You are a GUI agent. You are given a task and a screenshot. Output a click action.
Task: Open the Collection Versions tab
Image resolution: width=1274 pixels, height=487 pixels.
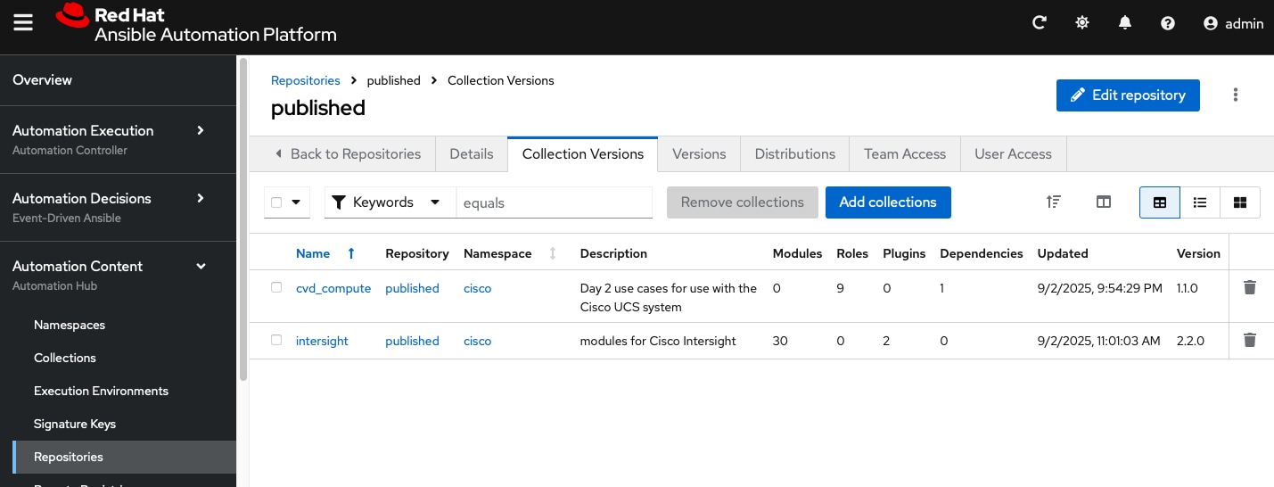(583, 153)
